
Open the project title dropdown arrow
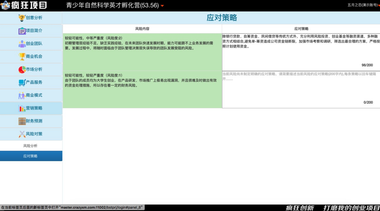162,6
